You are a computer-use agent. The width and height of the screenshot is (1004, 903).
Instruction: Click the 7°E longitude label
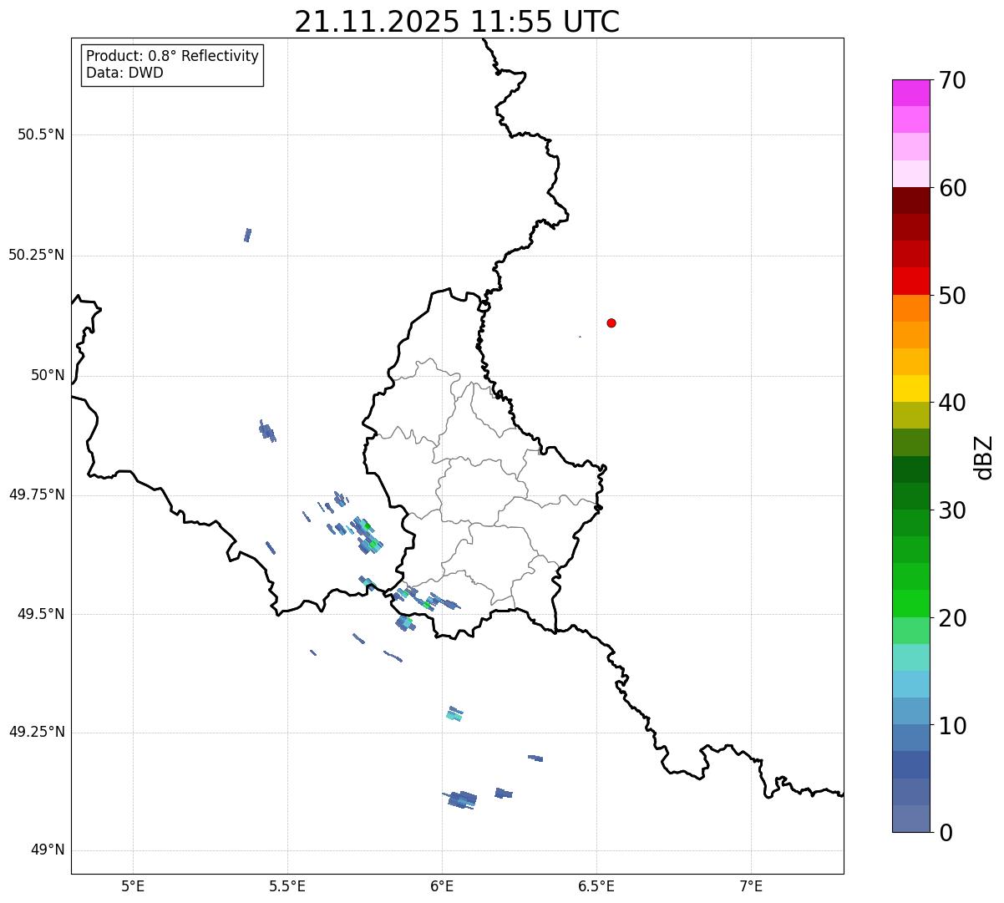(x=751, y=885)
